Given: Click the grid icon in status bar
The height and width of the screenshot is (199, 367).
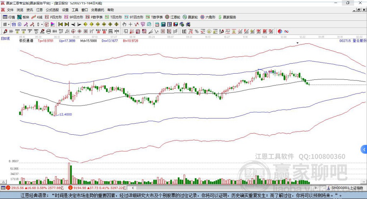Looking at the screenshot, I should coord(3,188).
